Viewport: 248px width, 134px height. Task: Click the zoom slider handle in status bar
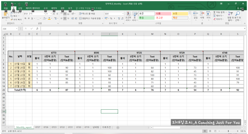(x=228, y=131)
